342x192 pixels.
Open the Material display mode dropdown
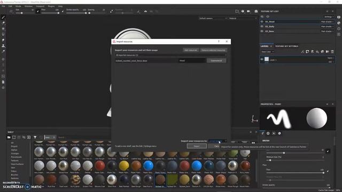tap(243, 18)
